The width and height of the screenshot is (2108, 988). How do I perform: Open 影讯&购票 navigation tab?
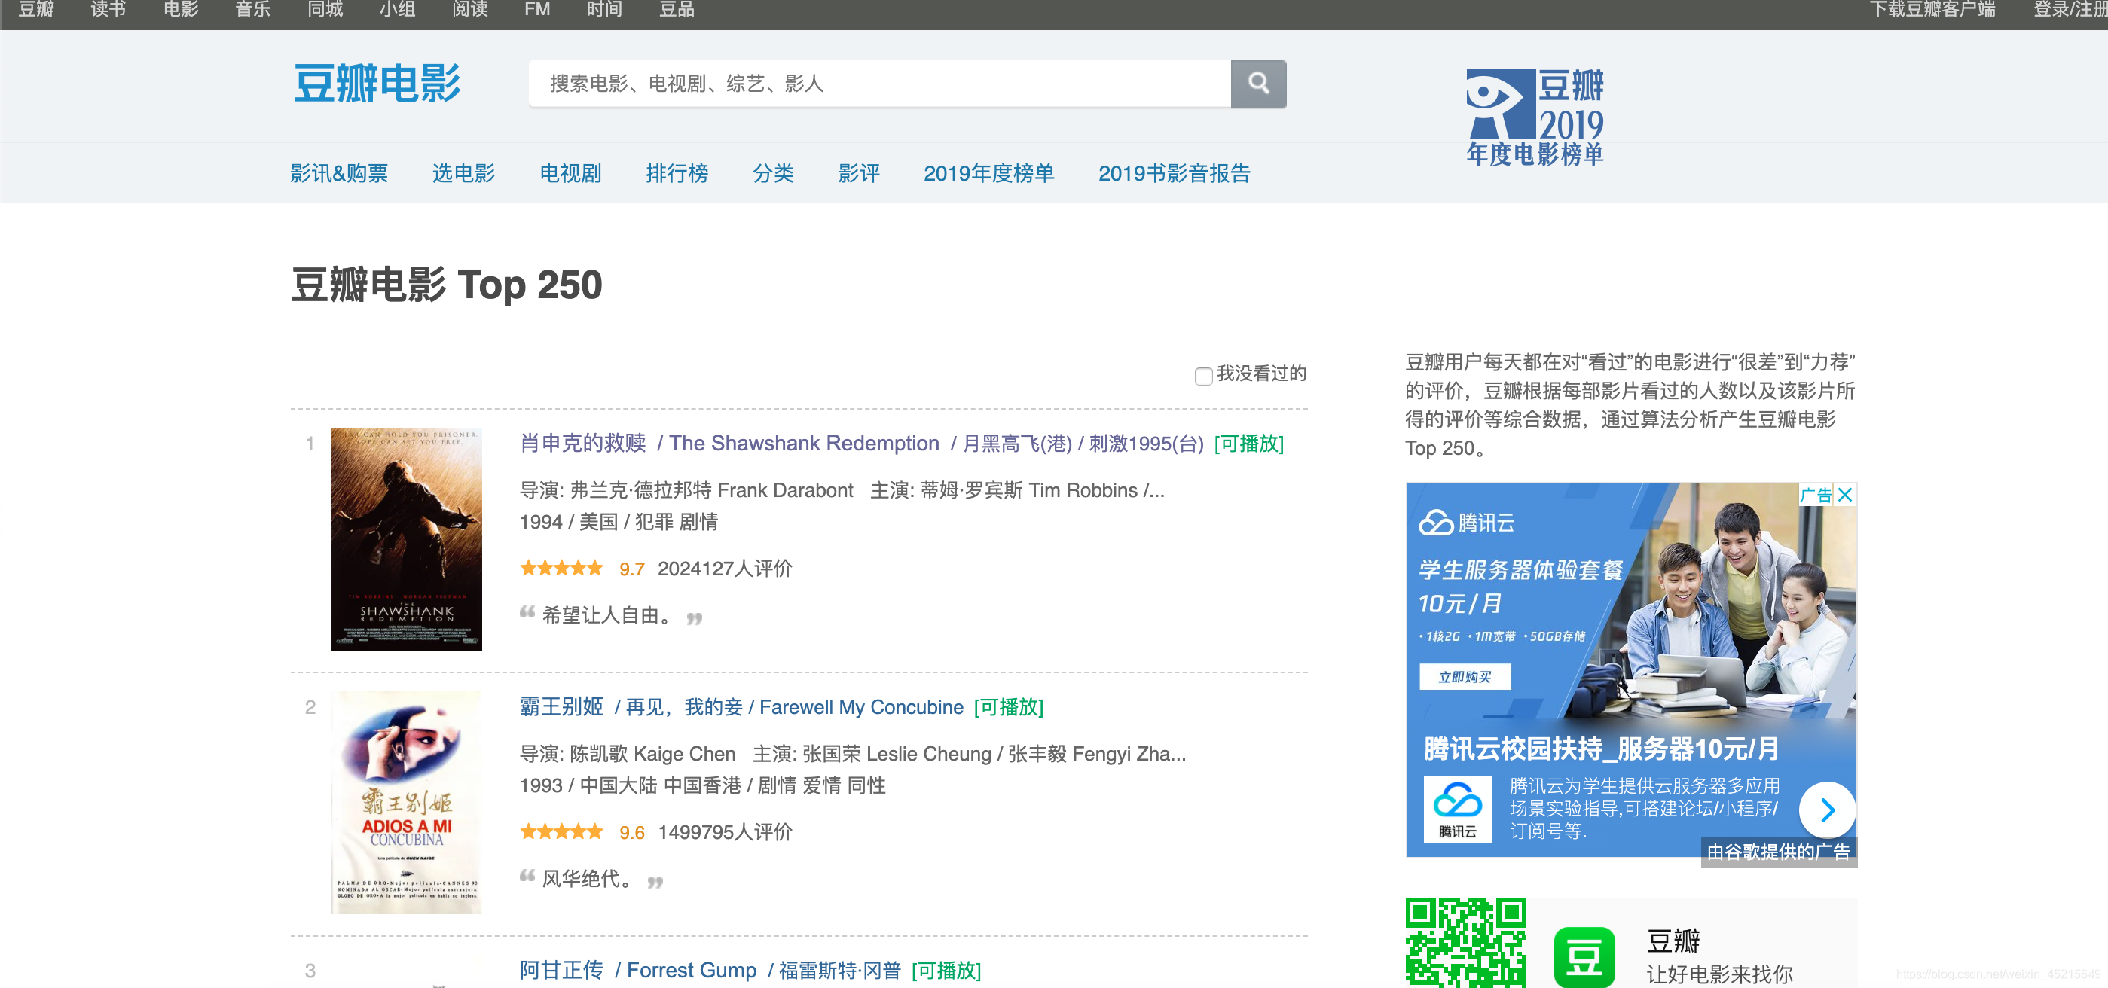tap(339, 173)
